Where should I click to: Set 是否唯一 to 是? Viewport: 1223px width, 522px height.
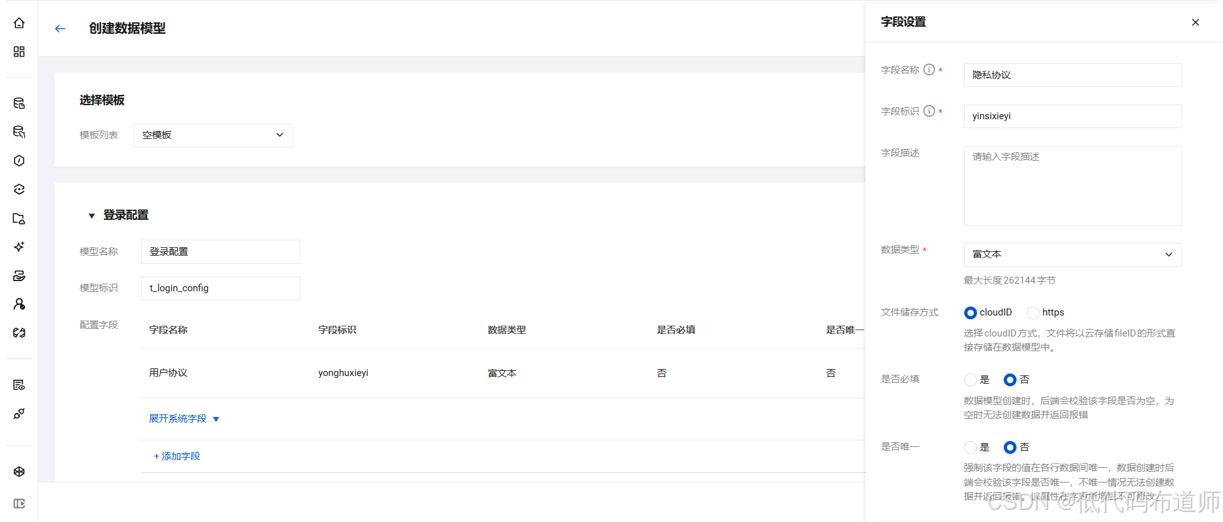click(x=970, y=447)
